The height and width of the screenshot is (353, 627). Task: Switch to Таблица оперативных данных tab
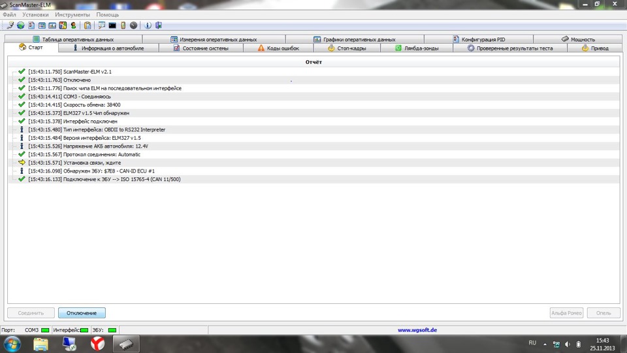pos(73,39)
